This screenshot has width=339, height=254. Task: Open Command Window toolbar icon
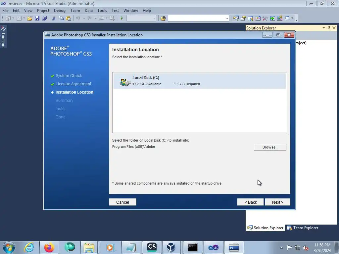click(287, 19)
